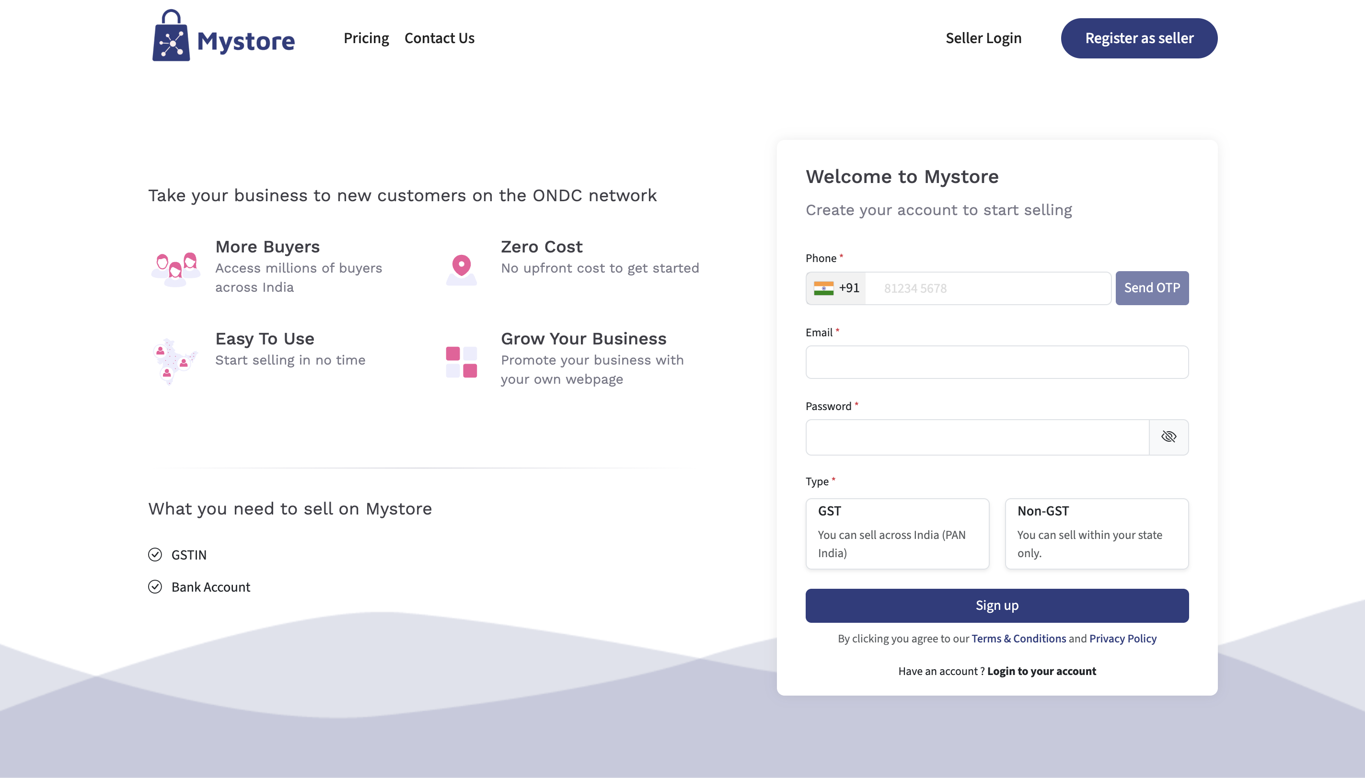Click the Zero Cost heading text
This screenshot has width=1365, height=778.
point(542,247)
